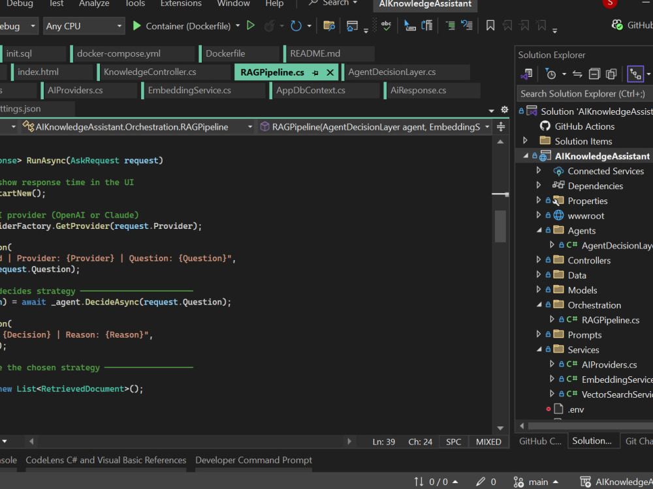
Task: Open the Any CPU platform dropdown
Action: coord(84,26)
